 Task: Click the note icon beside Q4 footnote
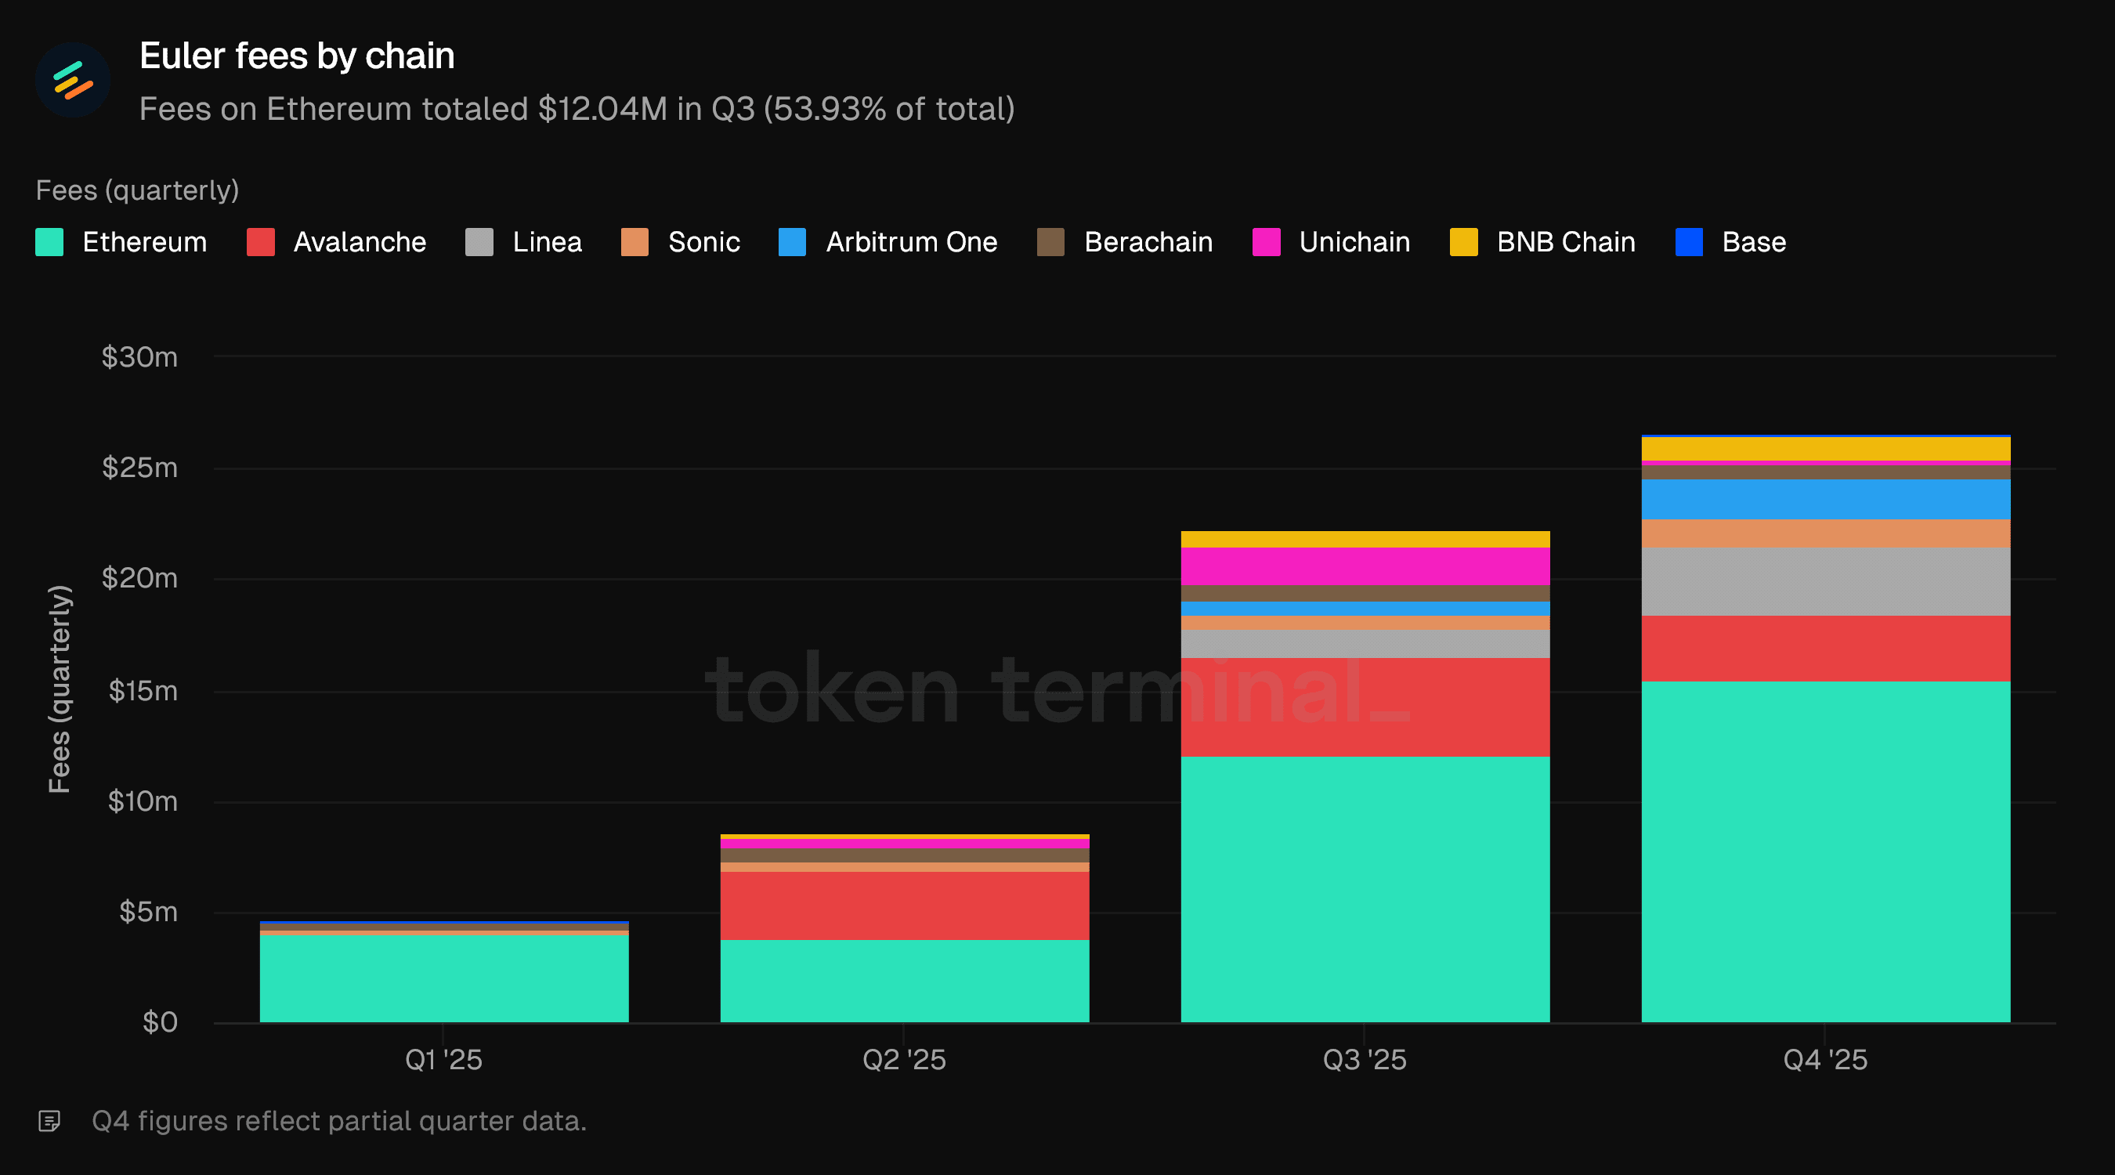point(49,1121)
